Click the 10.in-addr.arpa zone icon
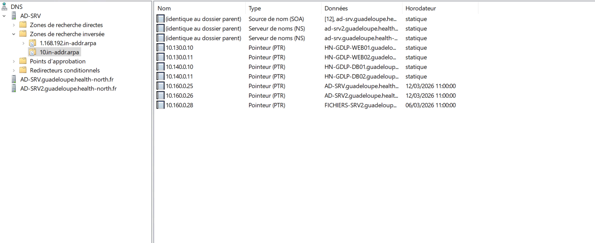The image size is (595, 243). click(x=32, y=52)
